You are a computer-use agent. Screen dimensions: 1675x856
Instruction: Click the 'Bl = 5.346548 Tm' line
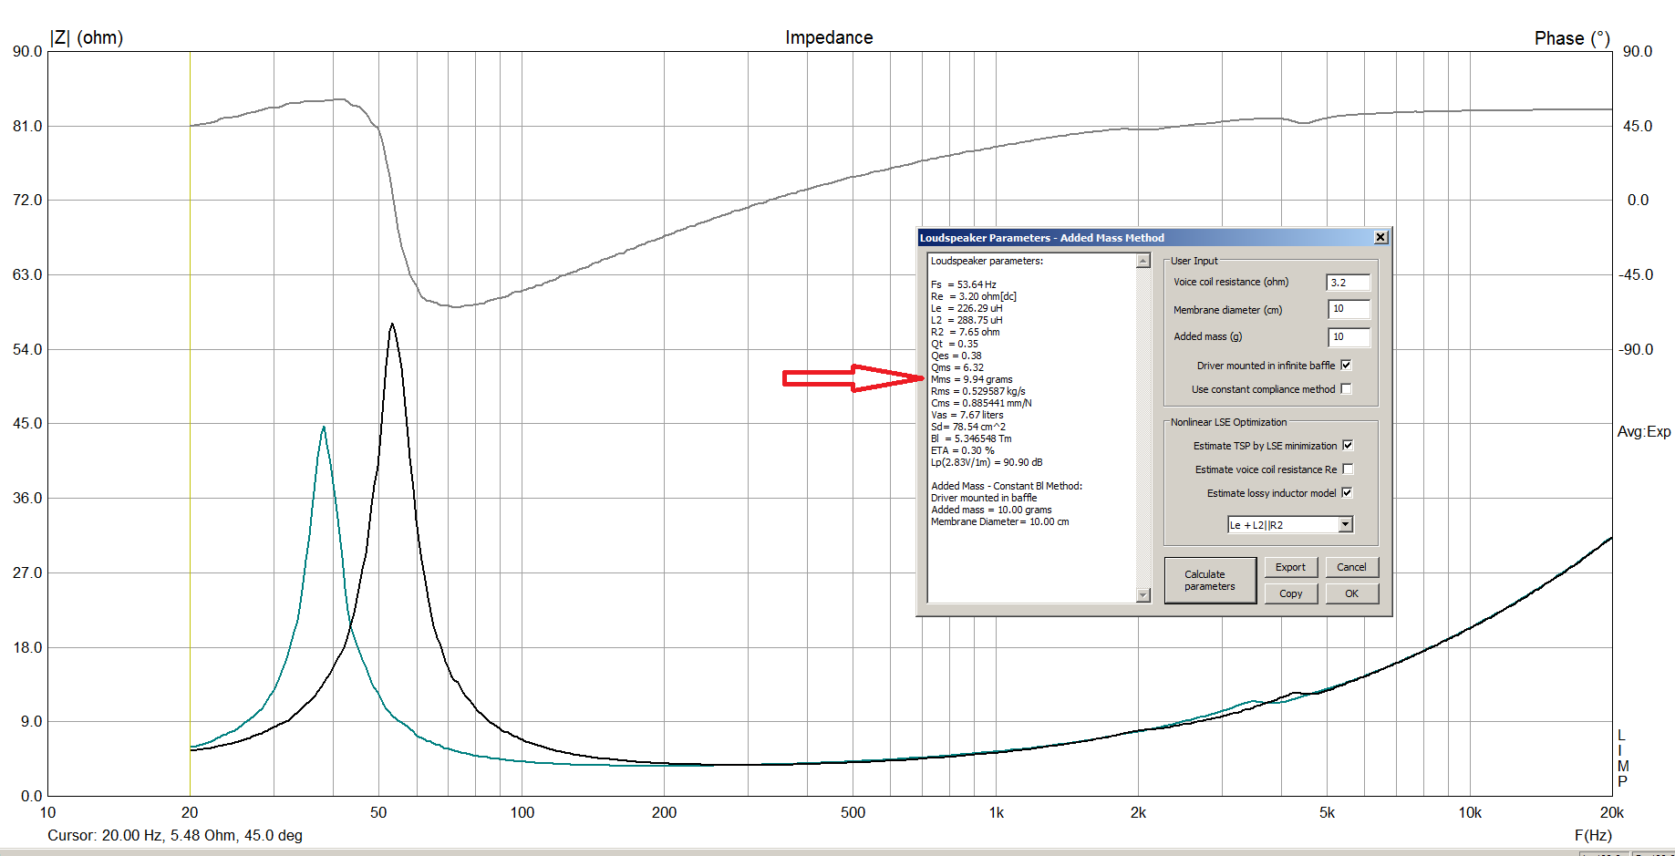[x=971, y=438]
